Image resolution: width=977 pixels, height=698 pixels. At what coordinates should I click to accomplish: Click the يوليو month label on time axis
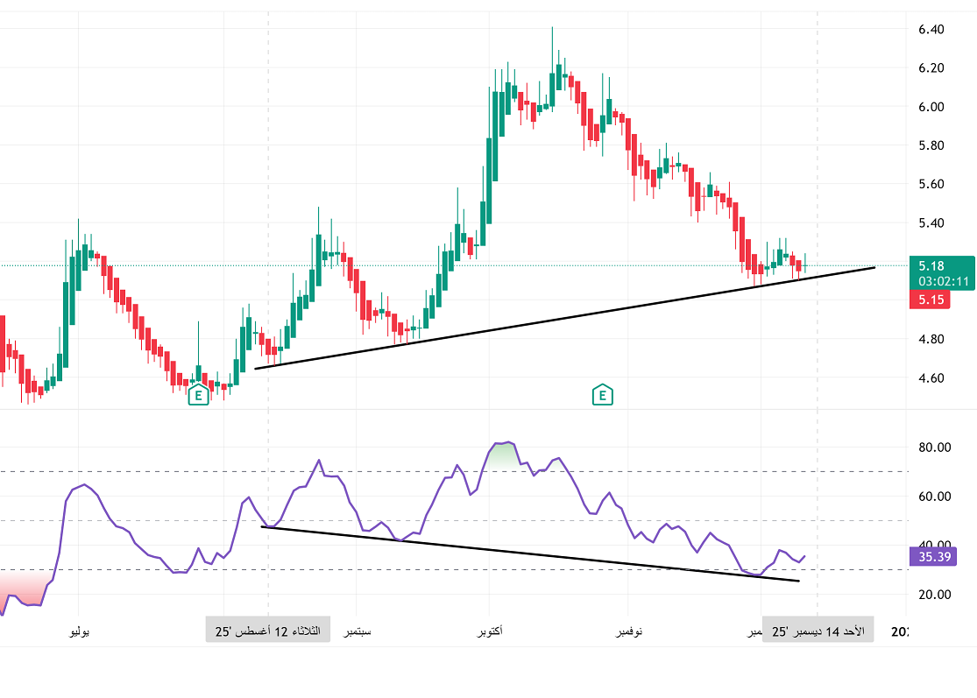tap(79, 631)
